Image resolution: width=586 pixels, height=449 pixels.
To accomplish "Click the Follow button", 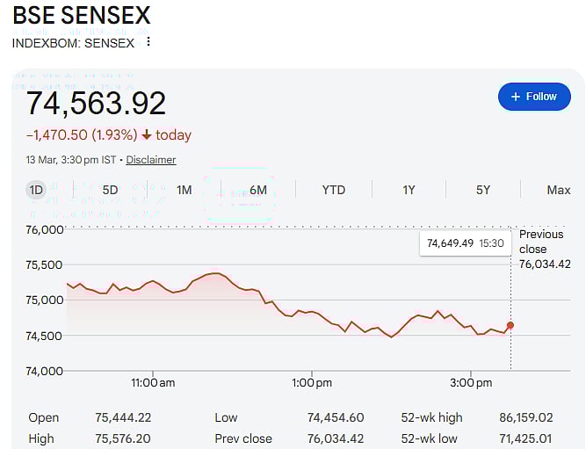I will pos(534,97).
